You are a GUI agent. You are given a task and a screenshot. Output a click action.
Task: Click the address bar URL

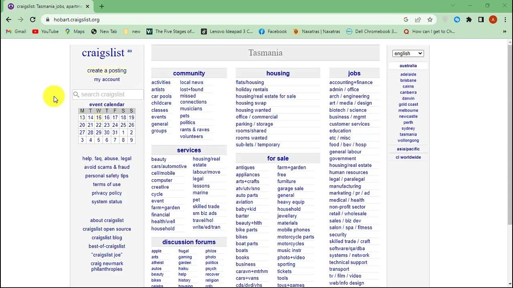click(x=77, y=20)
